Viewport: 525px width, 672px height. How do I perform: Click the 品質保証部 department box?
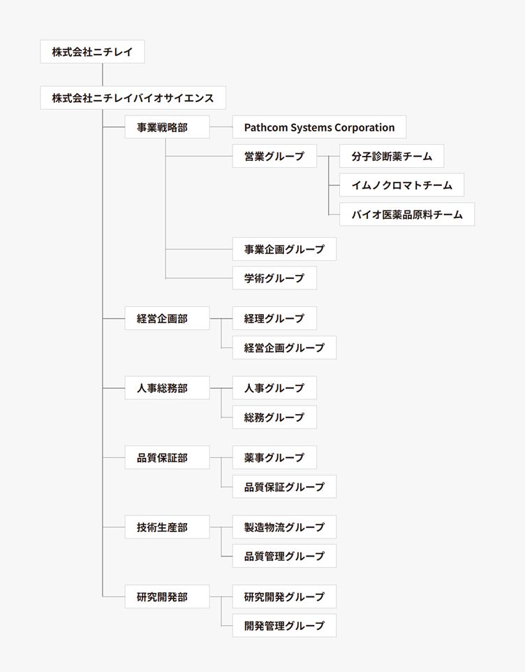click(x=167, y=458)
